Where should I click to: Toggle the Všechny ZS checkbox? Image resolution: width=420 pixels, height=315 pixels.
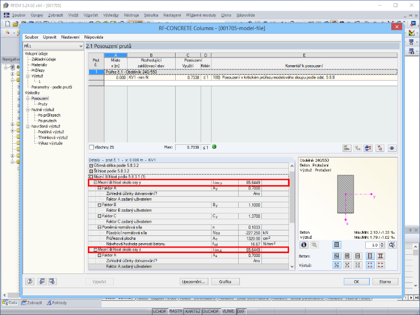(x=91, y=147)
